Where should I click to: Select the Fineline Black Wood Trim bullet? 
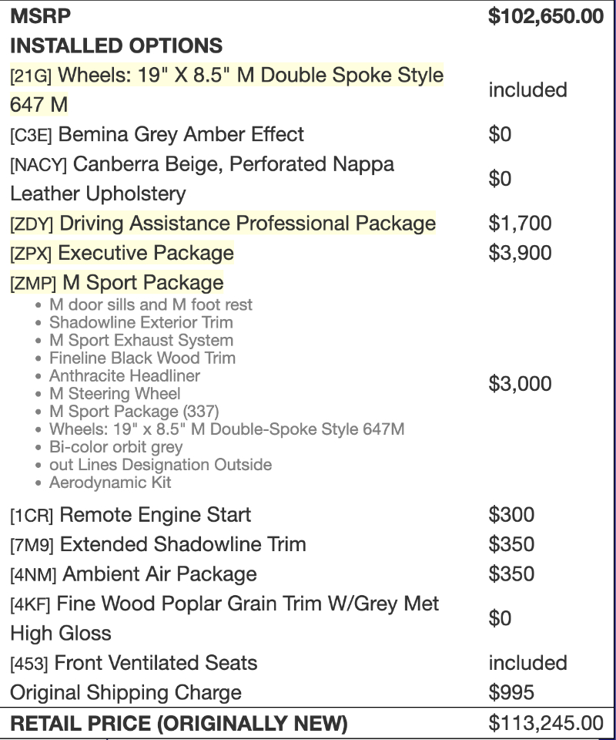[142, 358]
